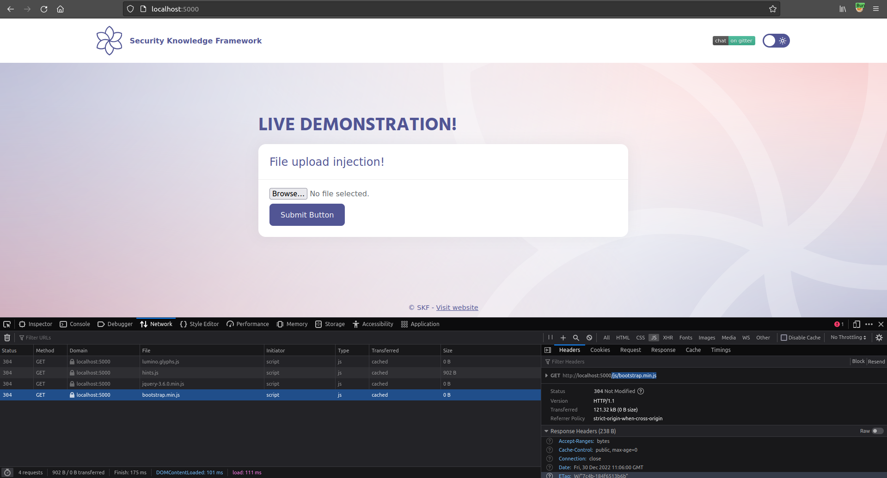Image resolution: width=887 pixels, height=478 pixels.
Task: Open request blocking icon
Action: pyautogui.click(x=589, y=338)
